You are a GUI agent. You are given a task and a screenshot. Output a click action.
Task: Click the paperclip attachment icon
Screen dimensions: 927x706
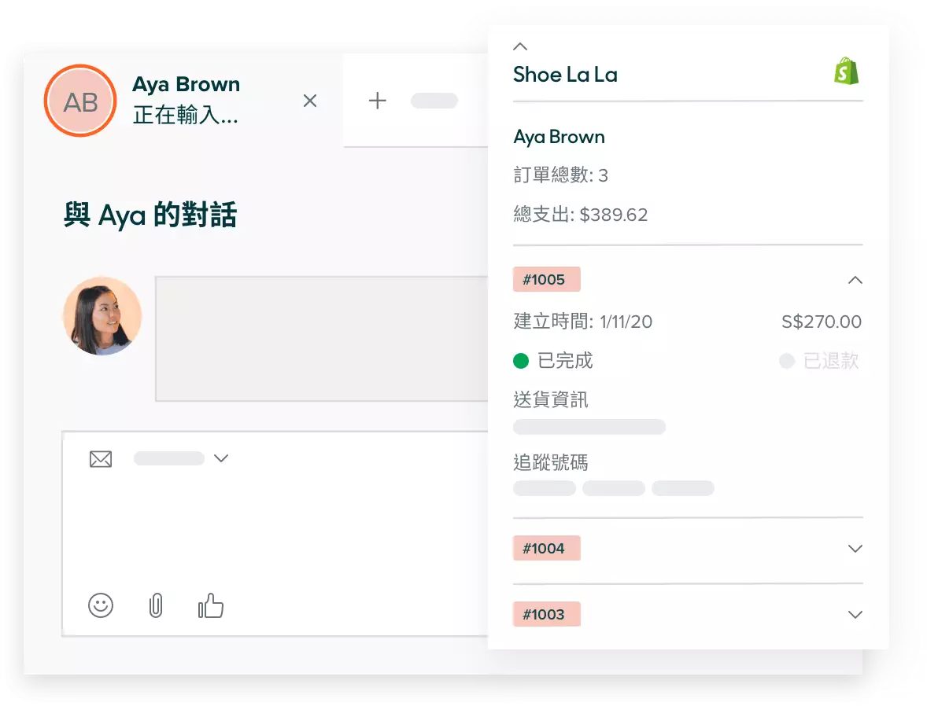156,605
